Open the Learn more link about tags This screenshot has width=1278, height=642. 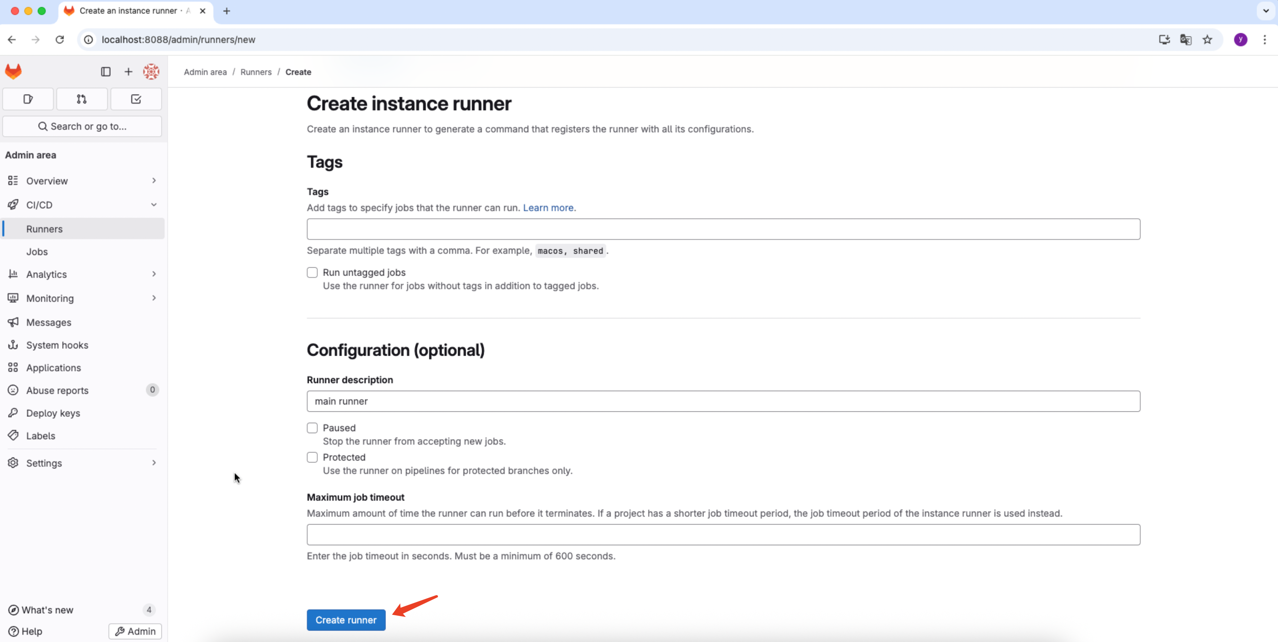(548, 207)
